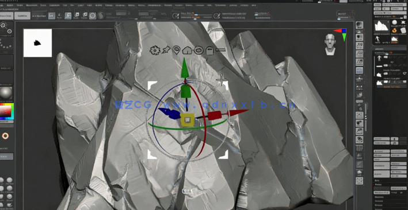Select the human figure tool thumbnail

click(x=378, y=40)
